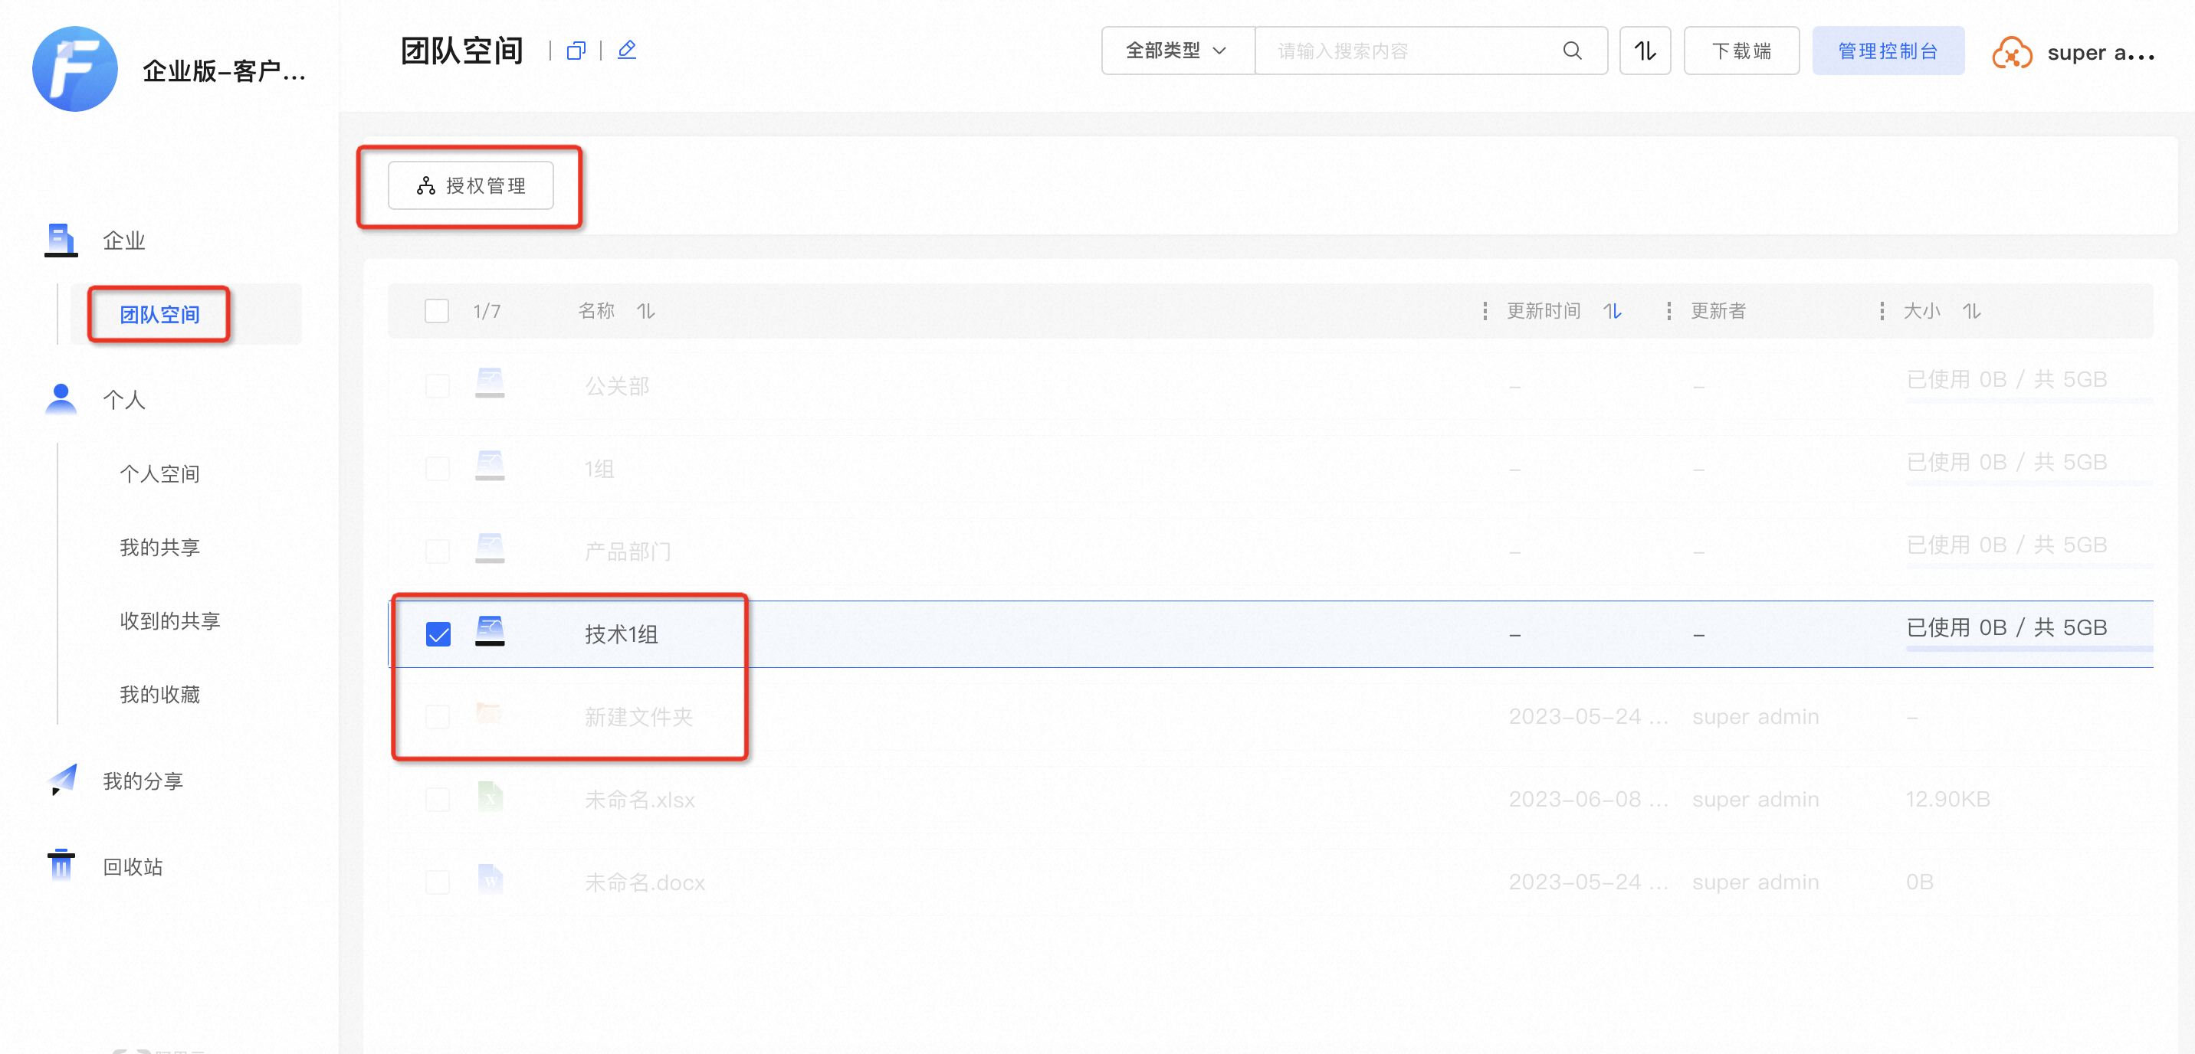Sort the list by 大小 column
Viewport: 2195px width, 1054px height.
pos(1971,311)
